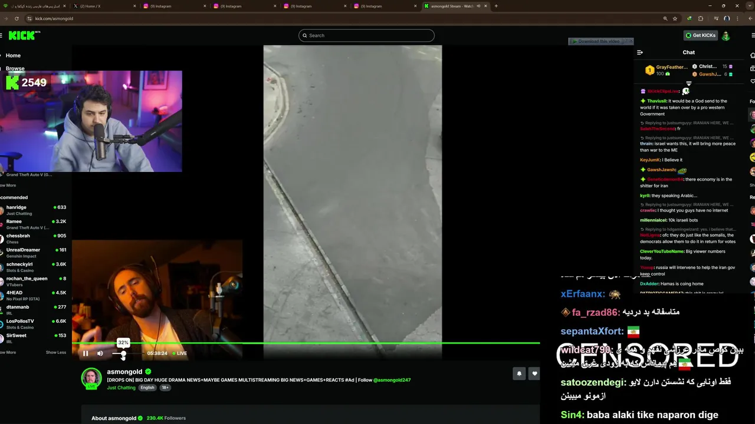This screenshot has width=755, height=424.
Task: Click Show More under recommended list
Action: coord(8,352)
